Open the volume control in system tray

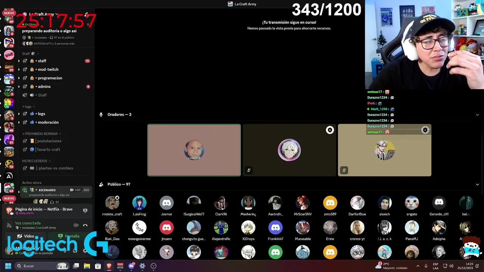coord(451,266)
